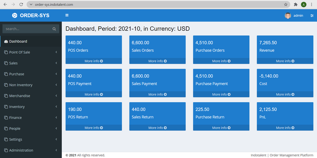Click inside the sidebar search field
317x158 pixels.
[26, 29]
